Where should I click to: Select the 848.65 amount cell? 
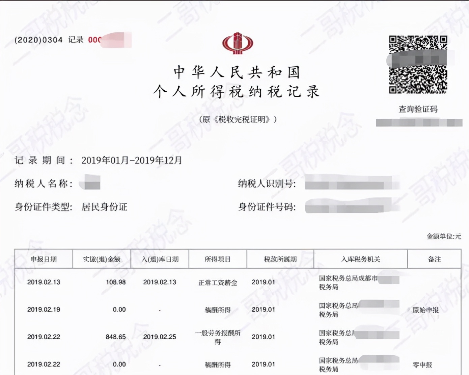(116, 337)
